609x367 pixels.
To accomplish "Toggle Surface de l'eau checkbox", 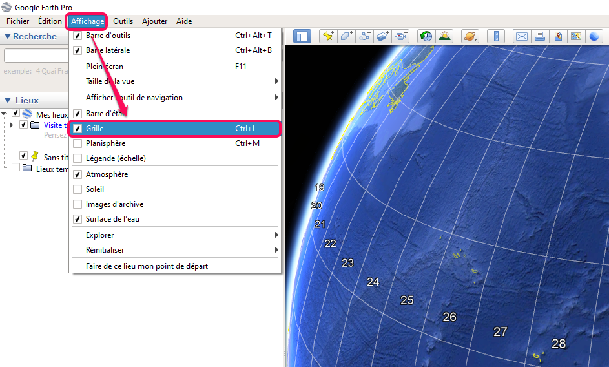I will pos(77,219).
